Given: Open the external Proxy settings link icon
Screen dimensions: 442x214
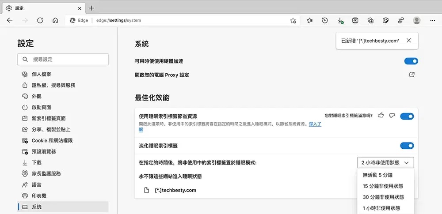Looking at the screenshot, I should coord(412,75).
